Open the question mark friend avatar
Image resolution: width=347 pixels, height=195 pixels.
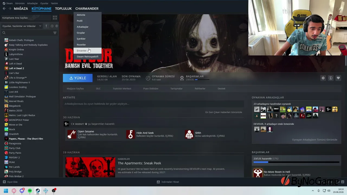[276, 116]
